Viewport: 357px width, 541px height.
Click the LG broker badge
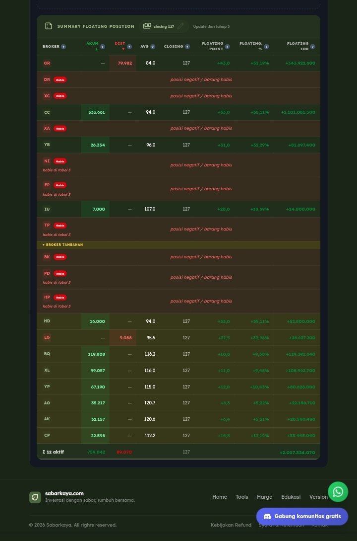click(x=47, y=337)
